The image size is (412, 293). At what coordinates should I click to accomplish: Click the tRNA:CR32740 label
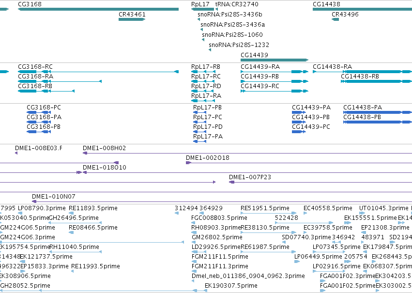click(237, 4)
